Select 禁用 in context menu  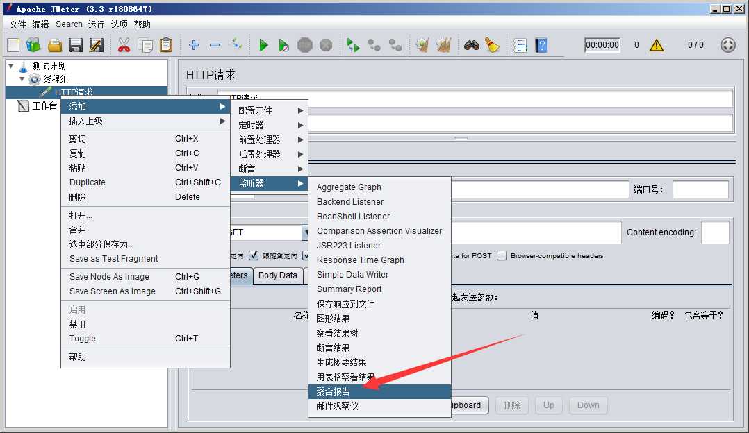pyautogui.click(x=145, y=324)
